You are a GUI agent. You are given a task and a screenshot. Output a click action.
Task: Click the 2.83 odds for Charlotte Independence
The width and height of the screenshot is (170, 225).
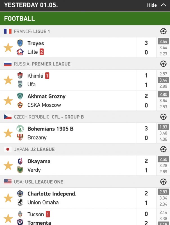[x=163, y=192]
